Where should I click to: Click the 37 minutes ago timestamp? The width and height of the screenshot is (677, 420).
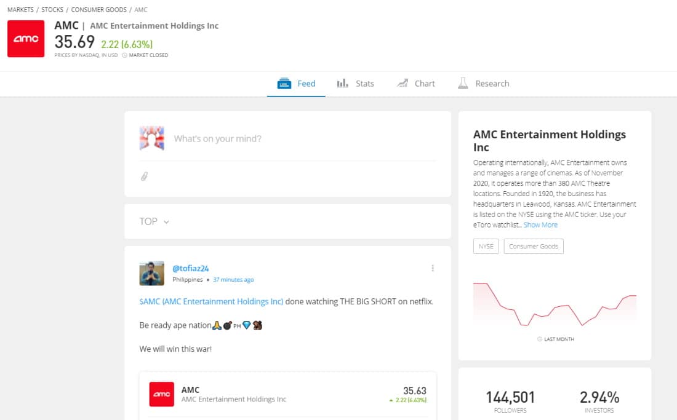(x=233, y=279)
